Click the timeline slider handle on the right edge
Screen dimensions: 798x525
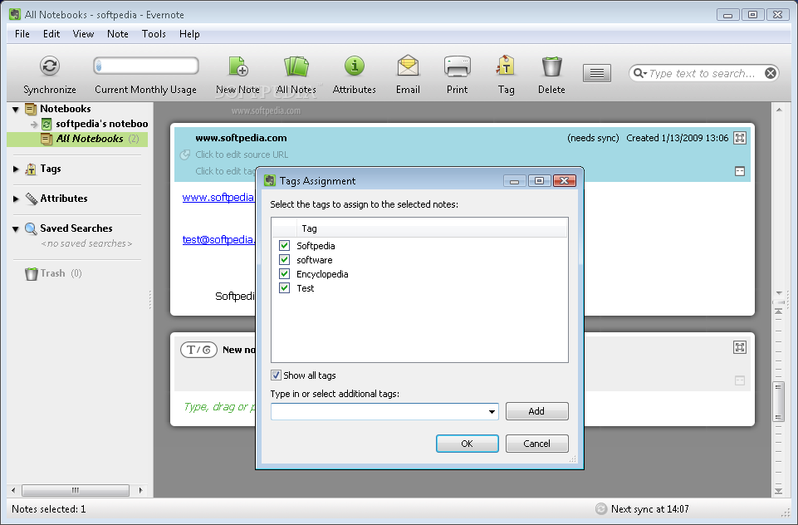click(x=778, y=402)
